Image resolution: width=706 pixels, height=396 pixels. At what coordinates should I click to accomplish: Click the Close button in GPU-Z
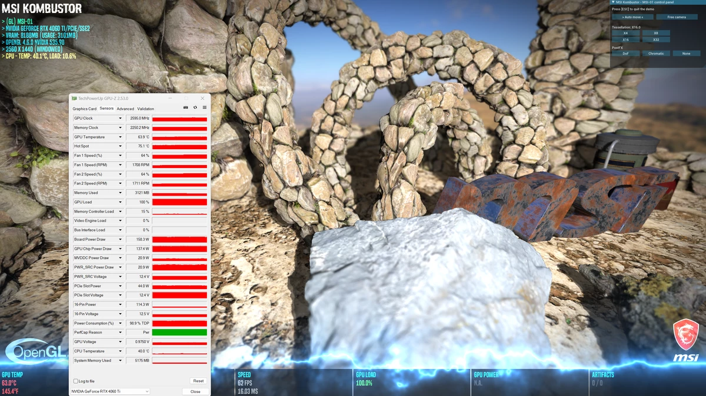[195, 391]
